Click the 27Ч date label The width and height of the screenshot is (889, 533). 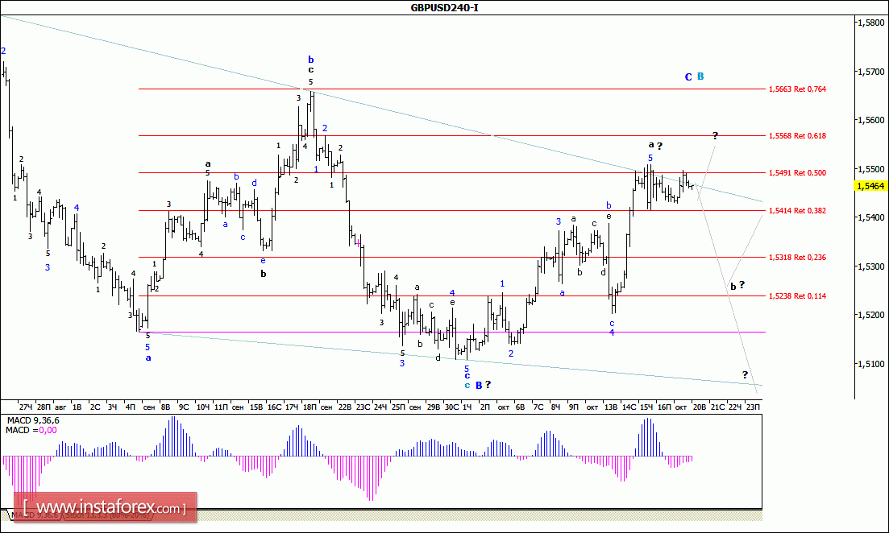(26, 407)
